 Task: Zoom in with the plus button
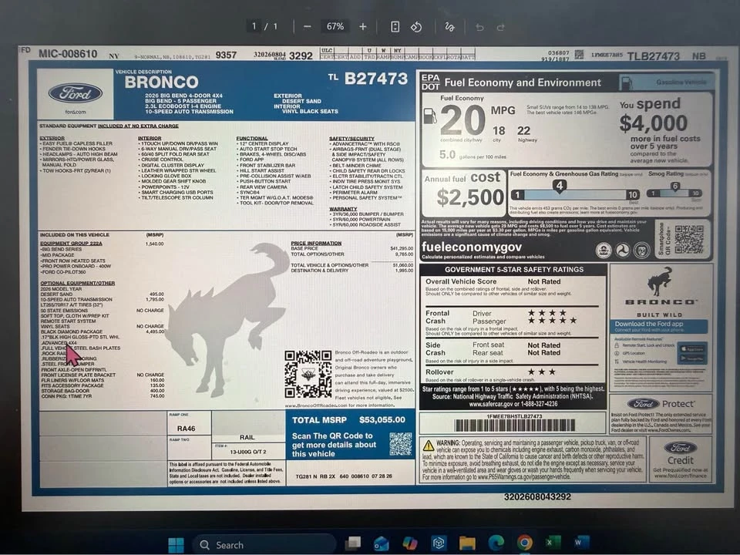pos(362,27)
